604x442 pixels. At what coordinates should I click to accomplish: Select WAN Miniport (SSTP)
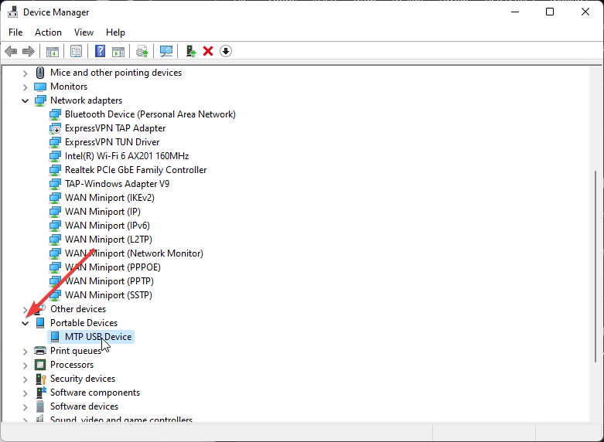pyautogui.click(x=108, y=295)
